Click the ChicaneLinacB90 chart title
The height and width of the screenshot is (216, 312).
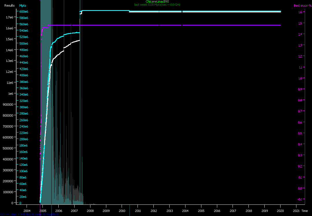tap(157, 2)
